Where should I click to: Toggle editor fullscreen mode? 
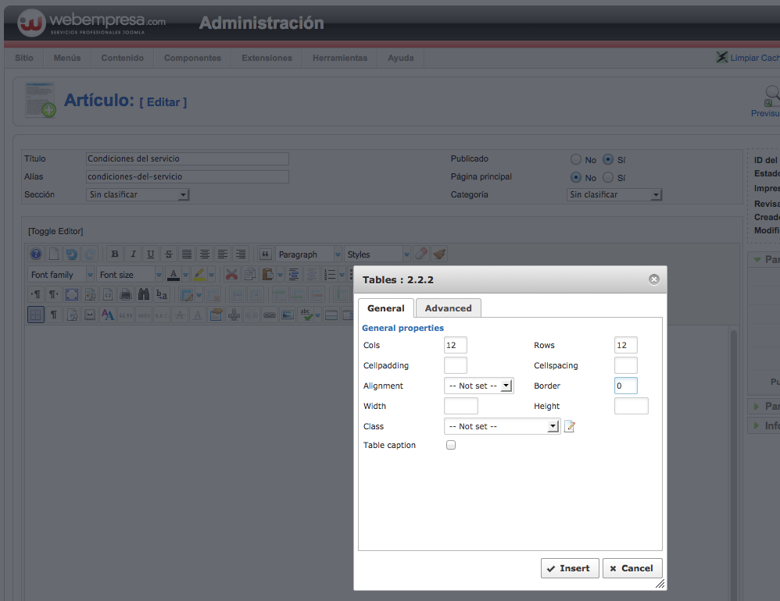click(72, 294)
